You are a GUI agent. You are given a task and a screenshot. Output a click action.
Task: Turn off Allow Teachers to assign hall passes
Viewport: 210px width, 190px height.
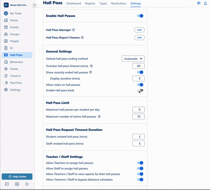click(140, 163)
